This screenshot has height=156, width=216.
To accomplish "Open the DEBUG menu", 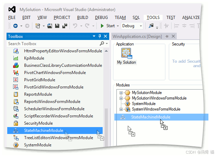I will point(101,18).
